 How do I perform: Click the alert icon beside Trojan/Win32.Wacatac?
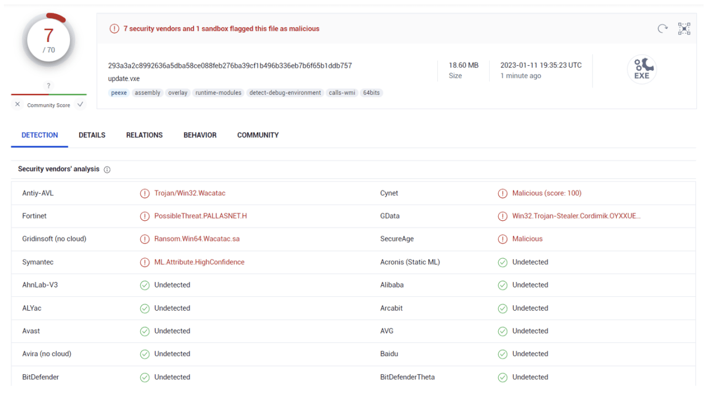click(x=145, y=193)
